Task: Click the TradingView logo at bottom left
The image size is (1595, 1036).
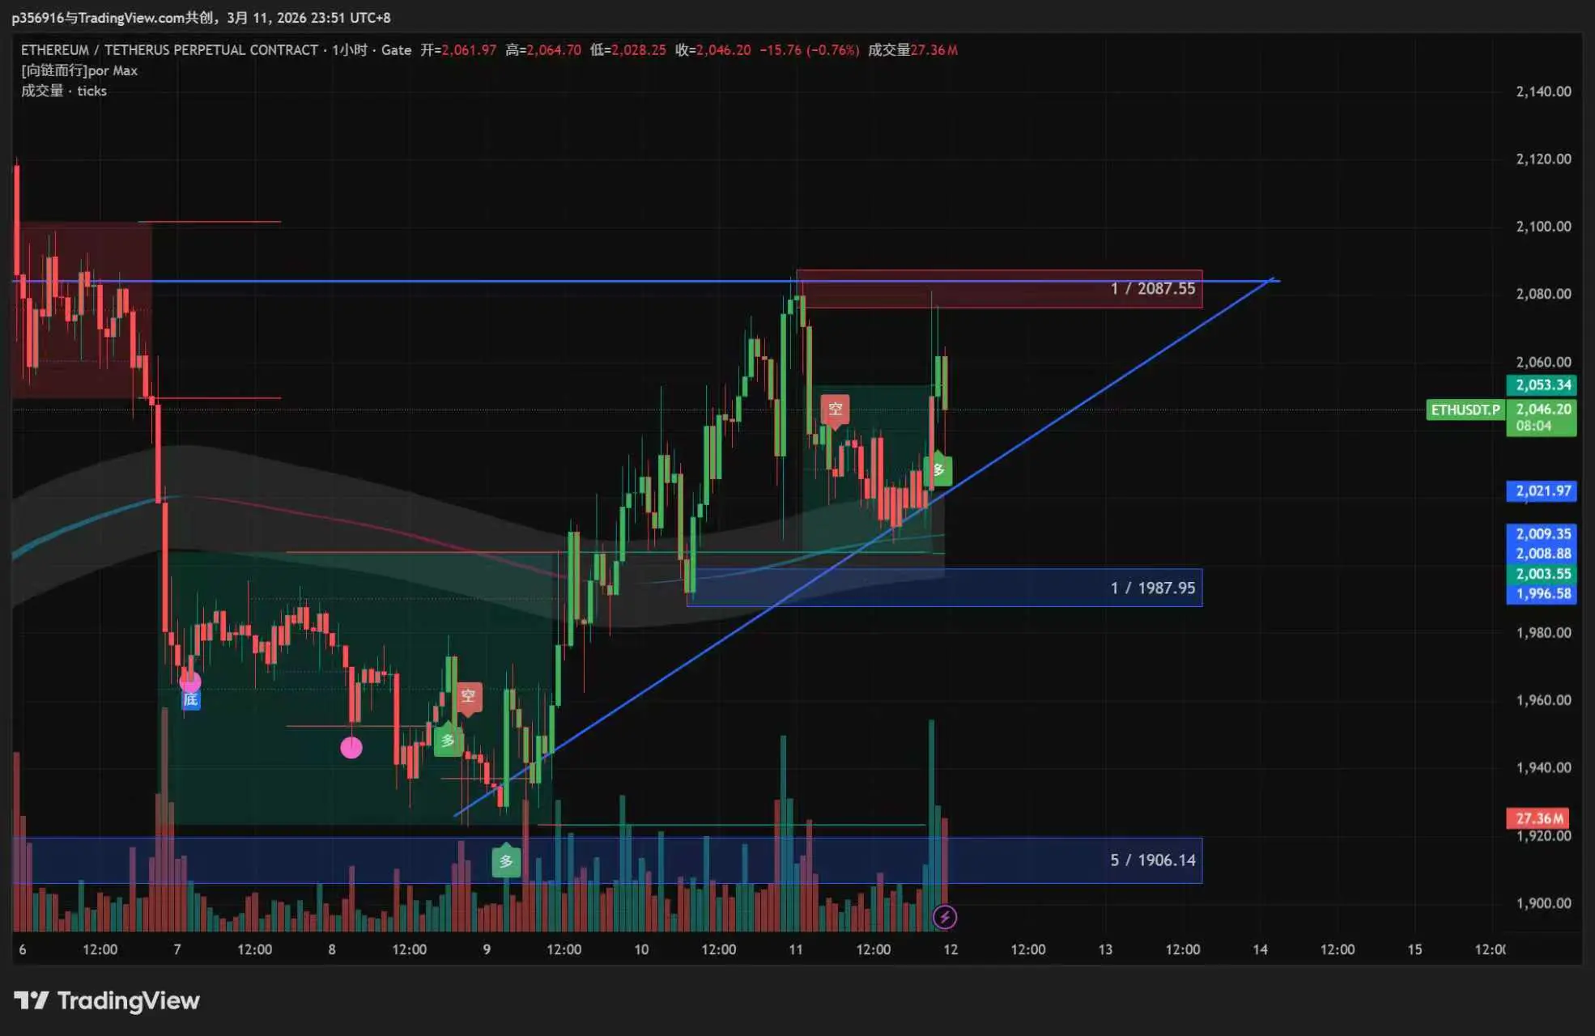Action: 107,1001
